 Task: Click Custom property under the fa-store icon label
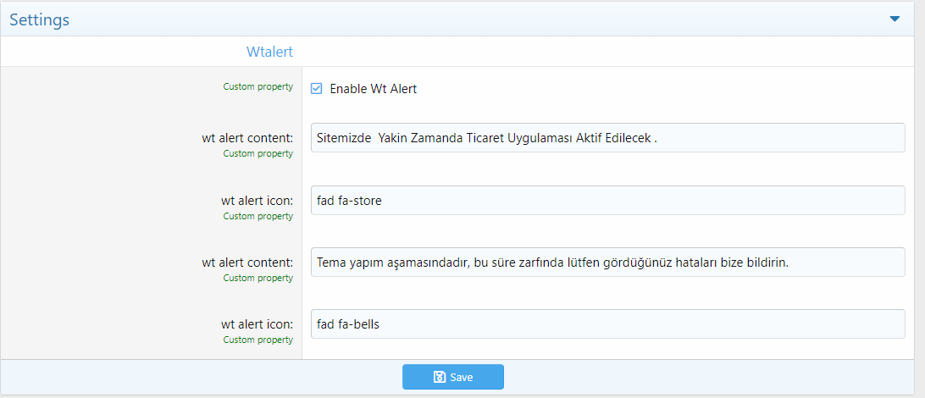[258, 216]
